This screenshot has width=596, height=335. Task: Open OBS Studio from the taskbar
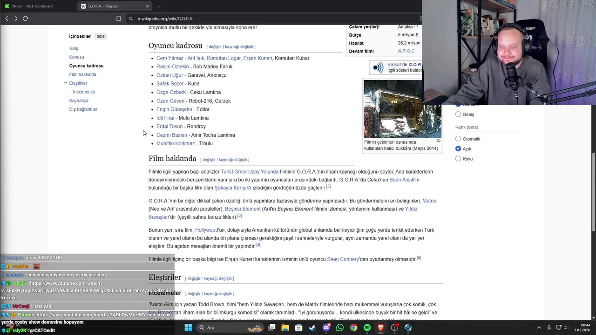pos(394,328)
